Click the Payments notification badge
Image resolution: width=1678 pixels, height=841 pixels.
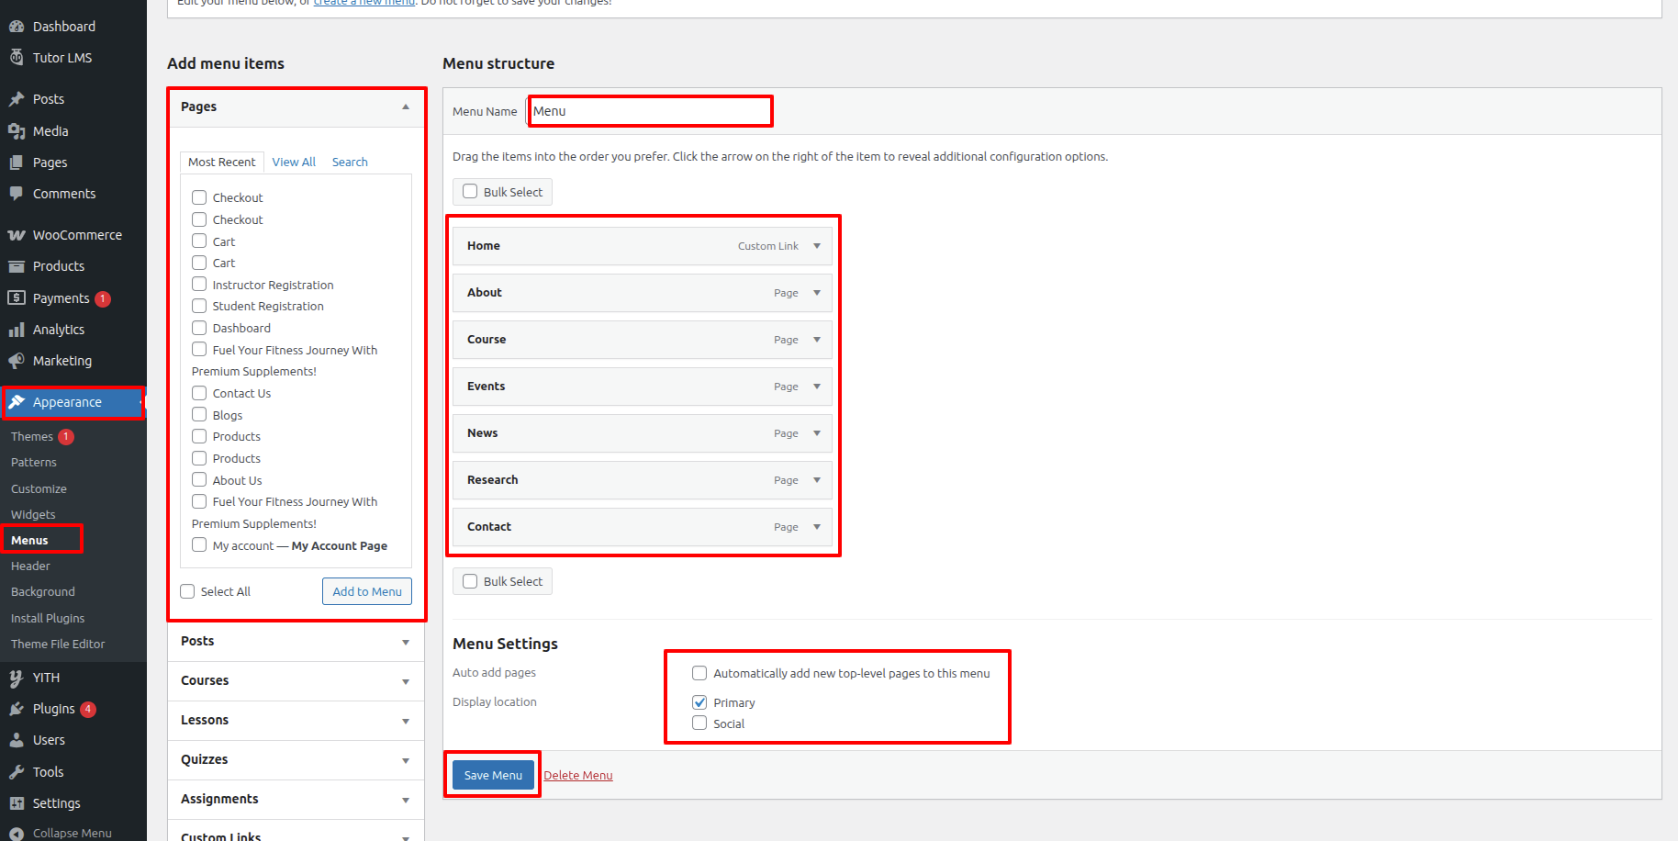[103, 298]
